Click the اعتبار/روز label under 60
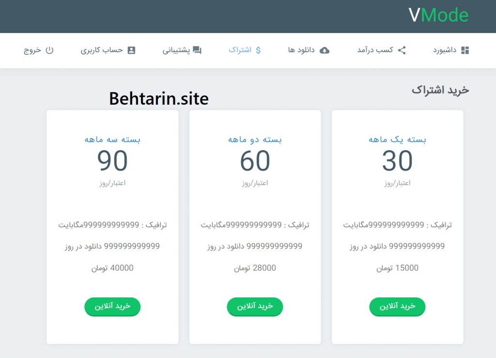The image size is (496, 358). click(255, 183)
